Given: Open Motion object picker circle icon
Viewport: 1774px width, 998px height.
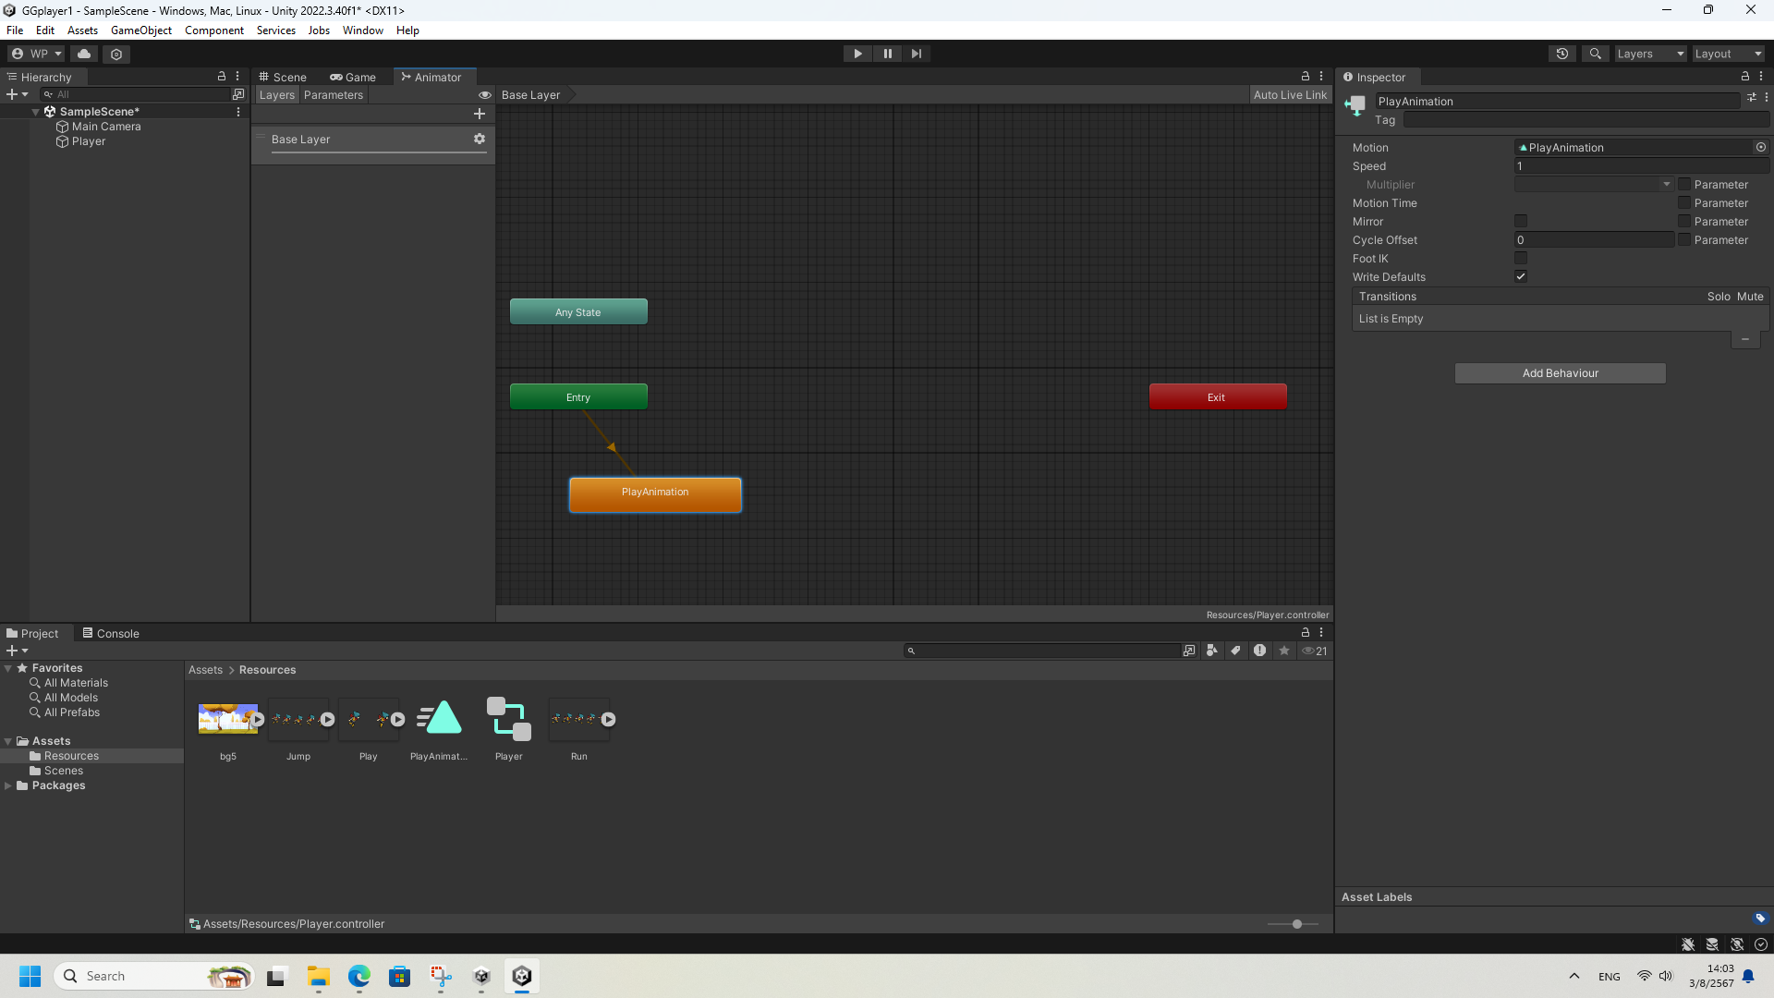Looking at the screenshot, I should coord(1760,147).
